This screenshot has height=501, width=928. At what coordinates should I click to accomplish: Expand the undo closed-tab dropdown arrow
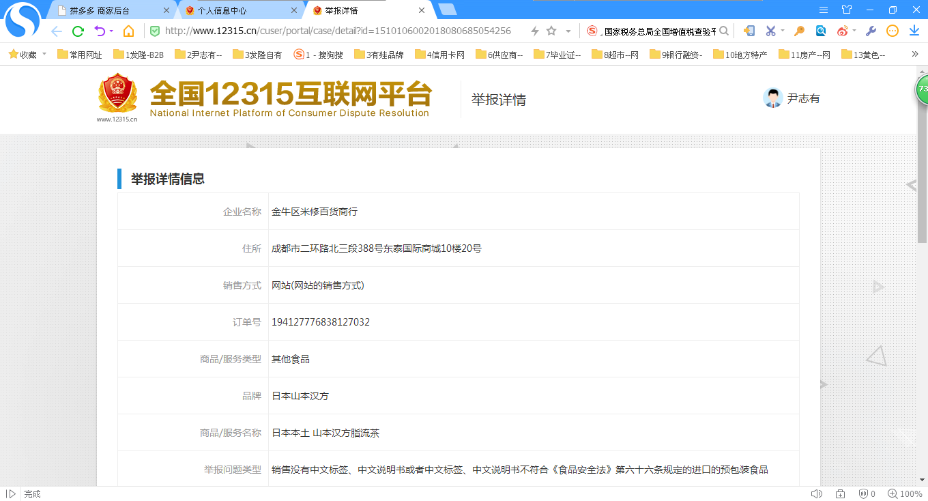click(111, 31)
